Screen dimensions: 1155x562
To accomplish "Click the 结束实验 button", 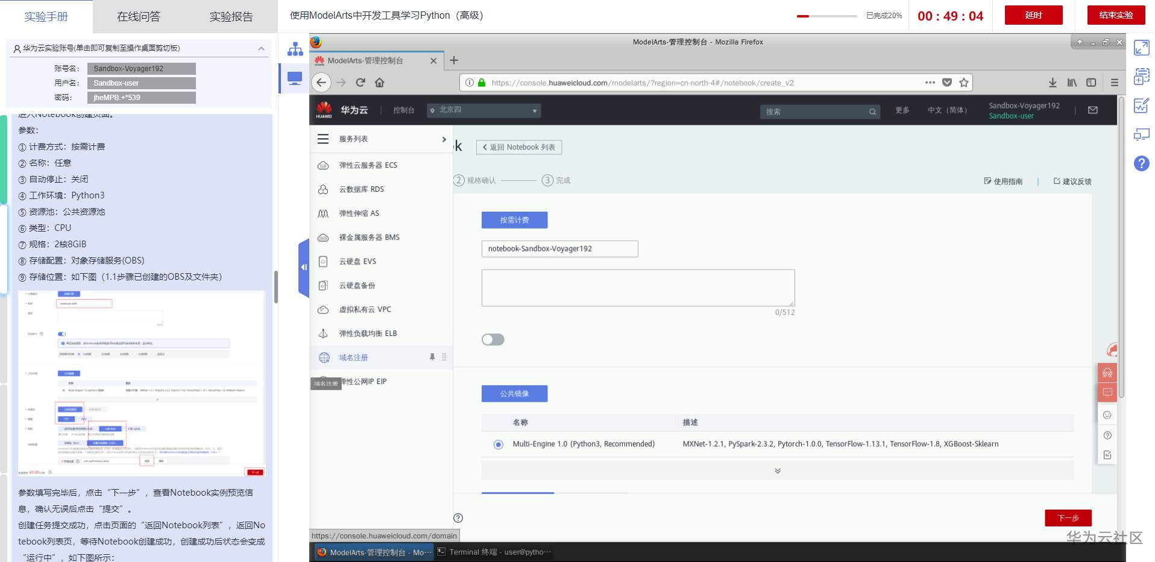I will click(x=1116, y=15).
